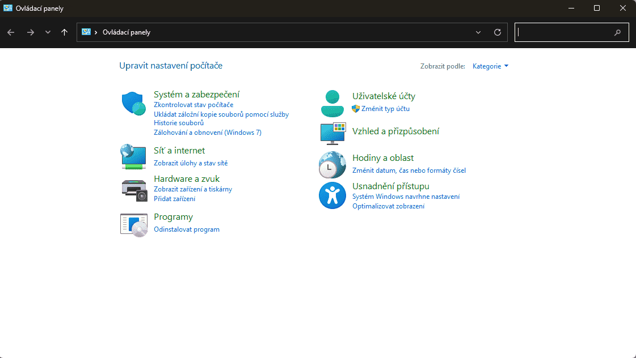Click inside the search field
The image size is (636, 358).
(567, 32)
